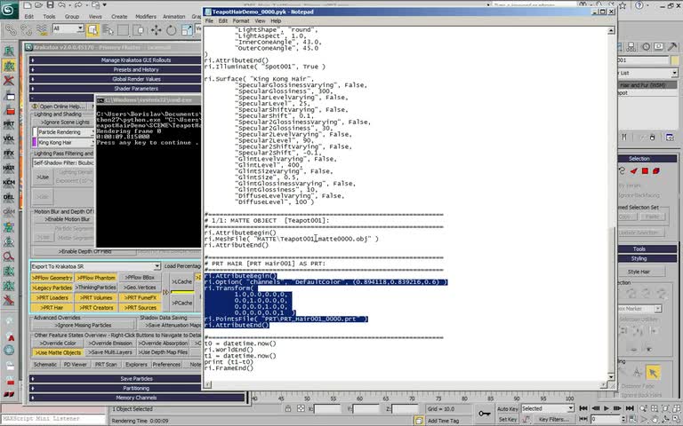This screenshot has height=426, width=683.
Task: Click the Utilities hammer icon in command panel
Action: click(672, 46)
